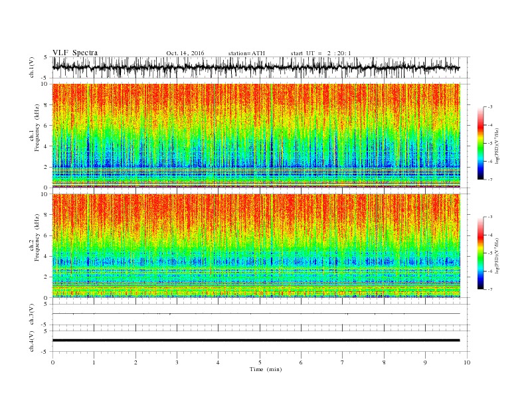Select the "ch.3(V)" axis label

32,315
